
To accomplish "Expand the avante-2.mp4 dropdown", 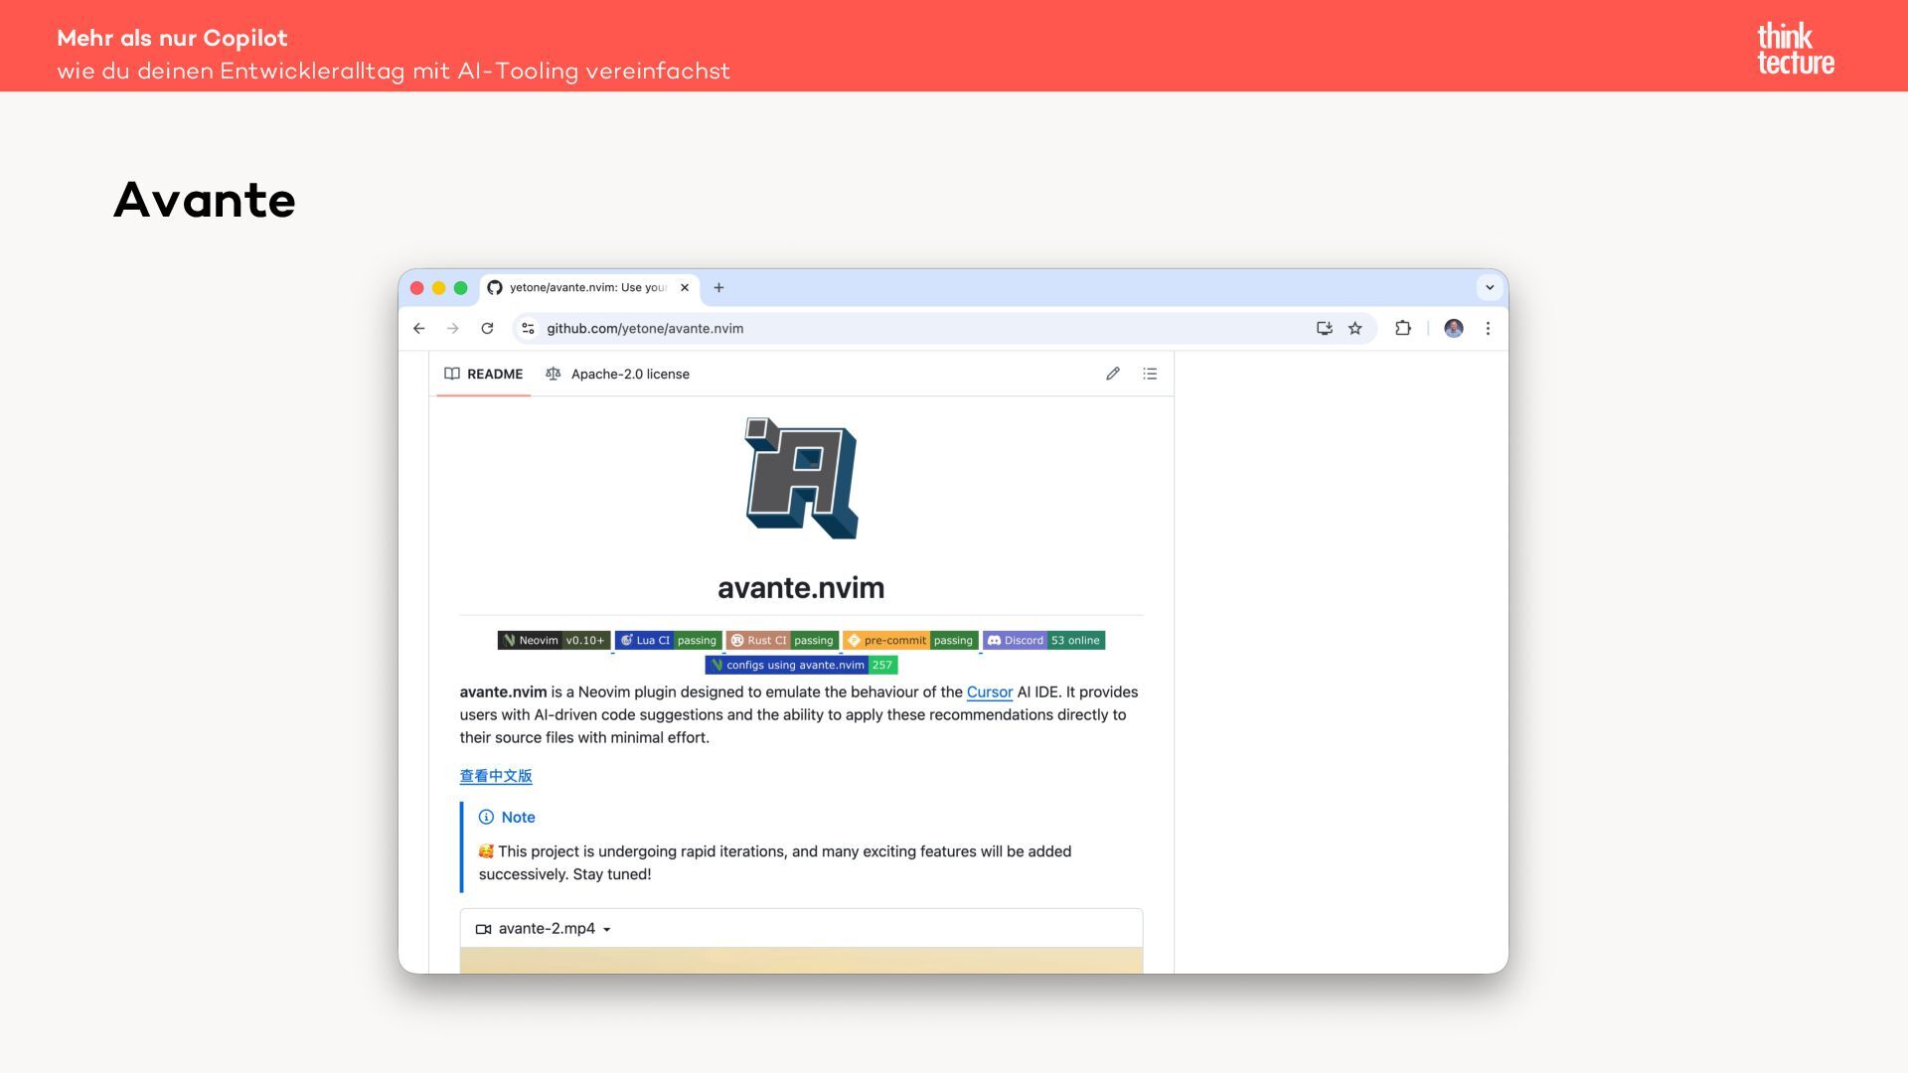I will click(606, 930).
